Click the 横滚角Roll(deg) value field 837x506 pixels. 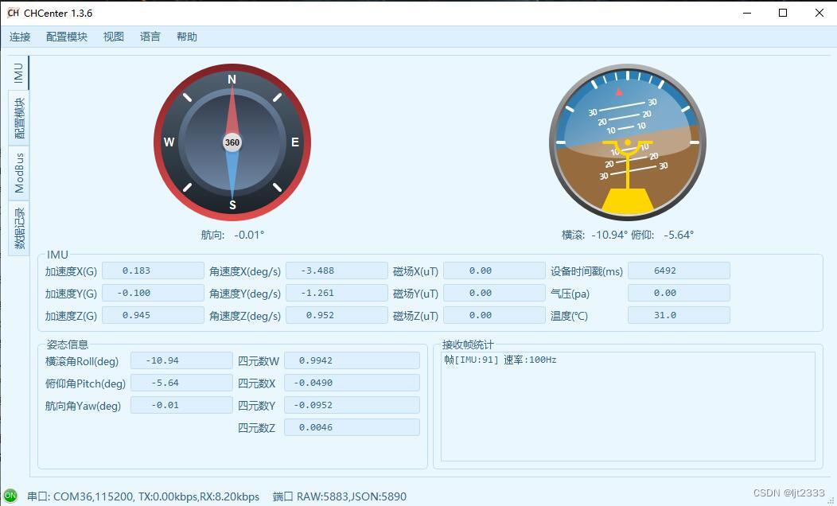coord(181,360)
